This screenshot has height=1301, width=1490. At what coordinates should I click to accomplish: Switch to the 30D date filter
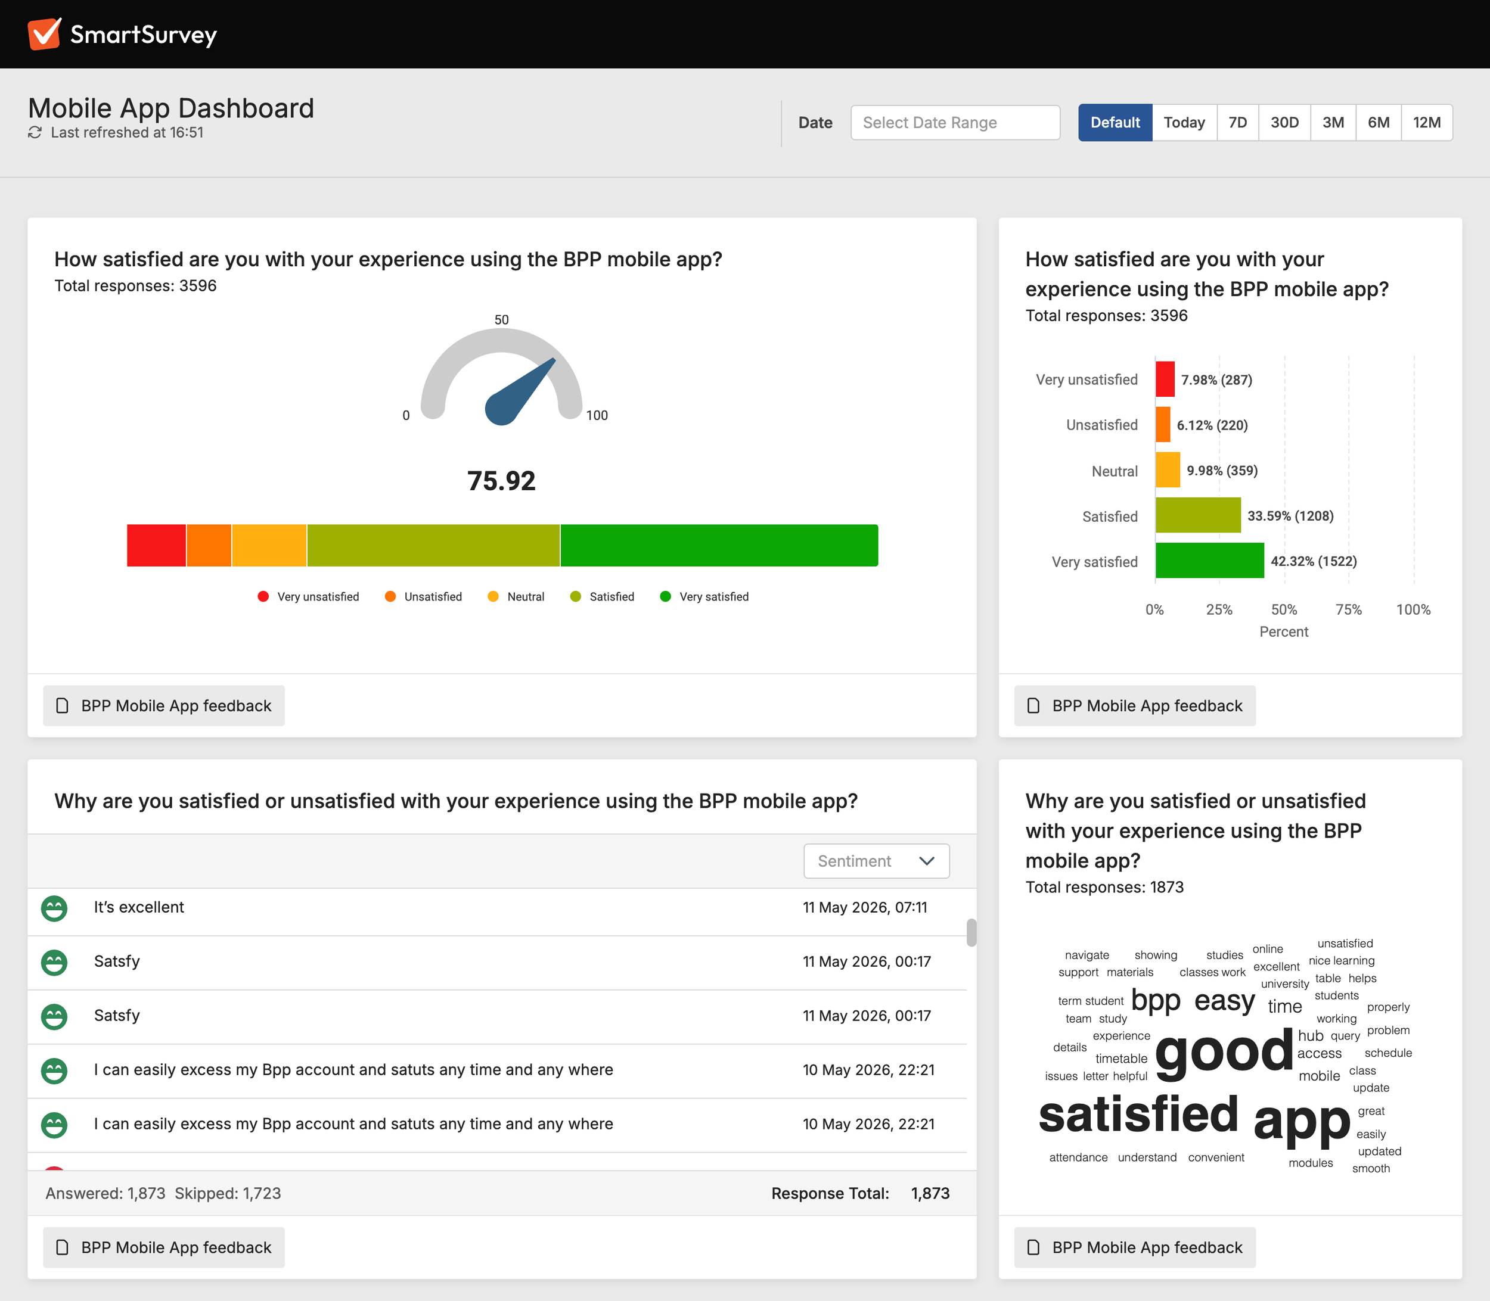coord(1284,123)
